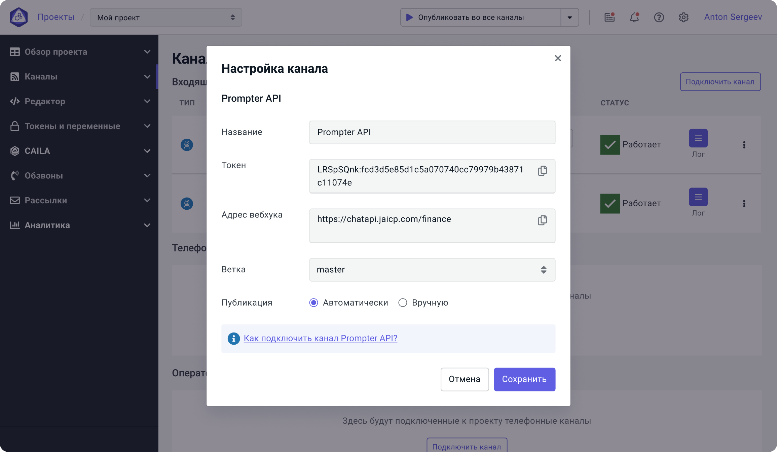Open the log of the second channel
The image size is (777, 452).
click(698, 197)
